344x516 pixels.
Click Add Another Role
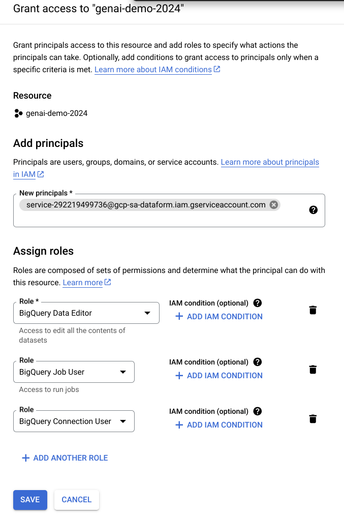pos(65,458)
